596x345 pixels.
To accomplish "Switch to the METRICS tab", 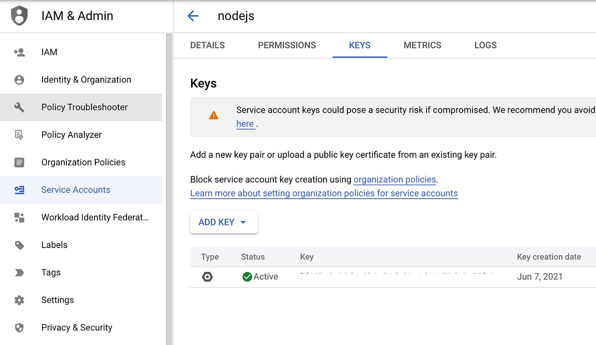I will (x=422, y=45).
